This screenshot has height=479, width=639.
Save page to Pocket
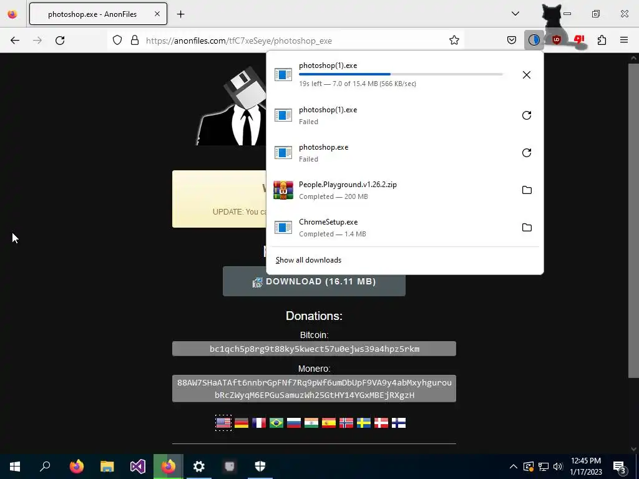click(512, 41)
